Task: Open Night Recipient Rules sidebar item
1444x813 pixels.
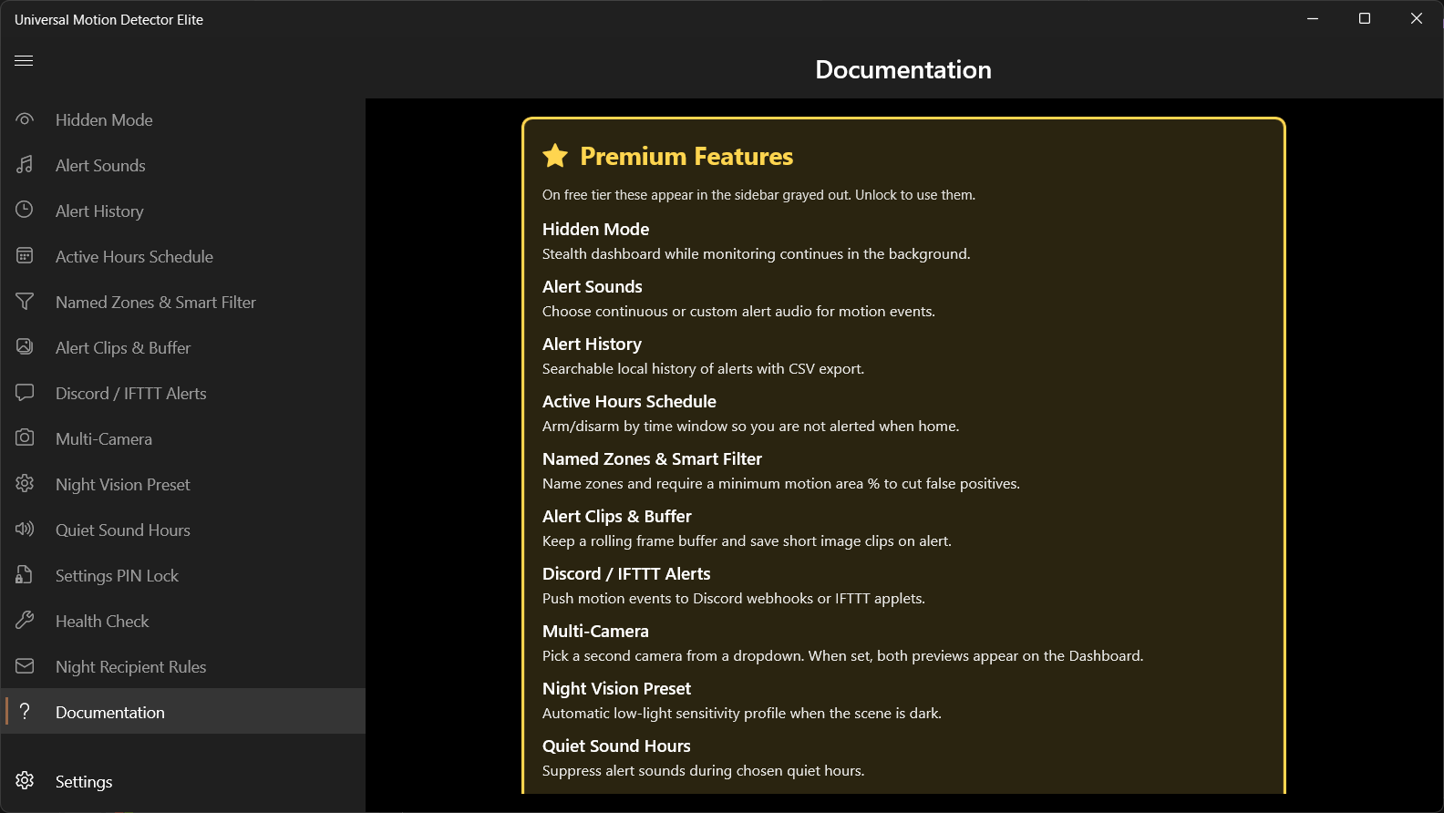Action: click(183, 666)
